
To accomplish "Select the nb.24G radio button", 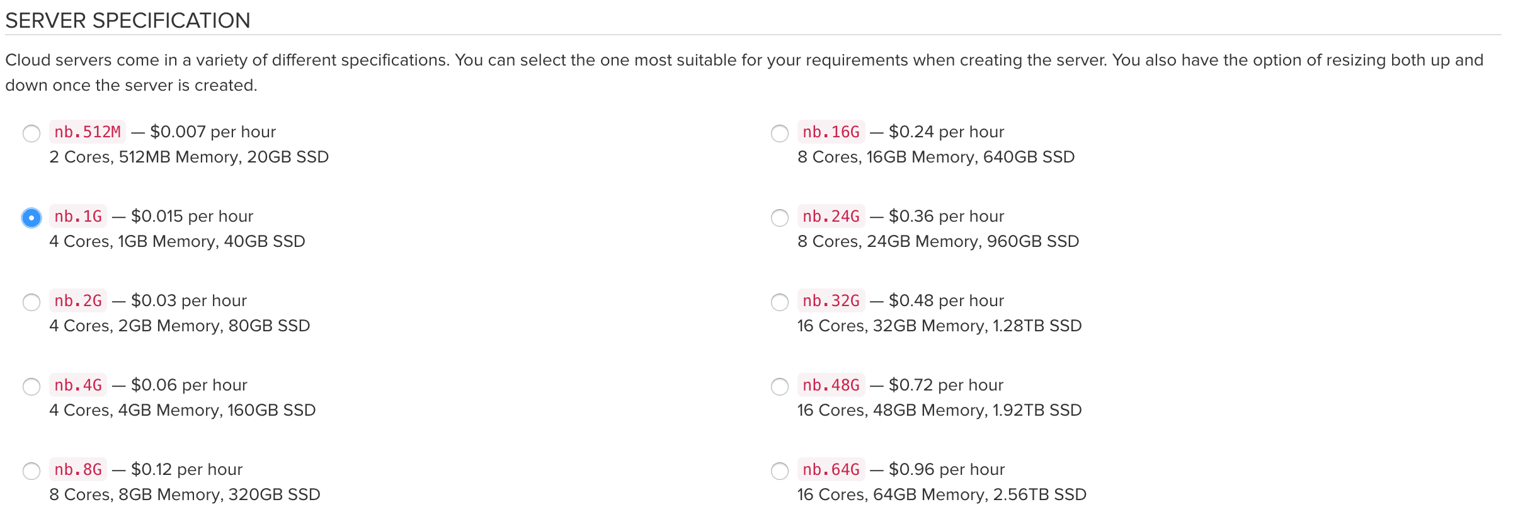I will [780, 218].
